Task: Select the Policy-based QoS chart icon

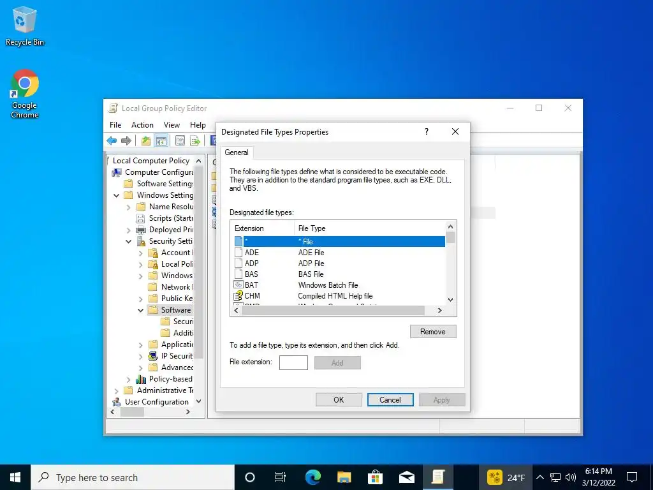Action: (x=141, y=379)
